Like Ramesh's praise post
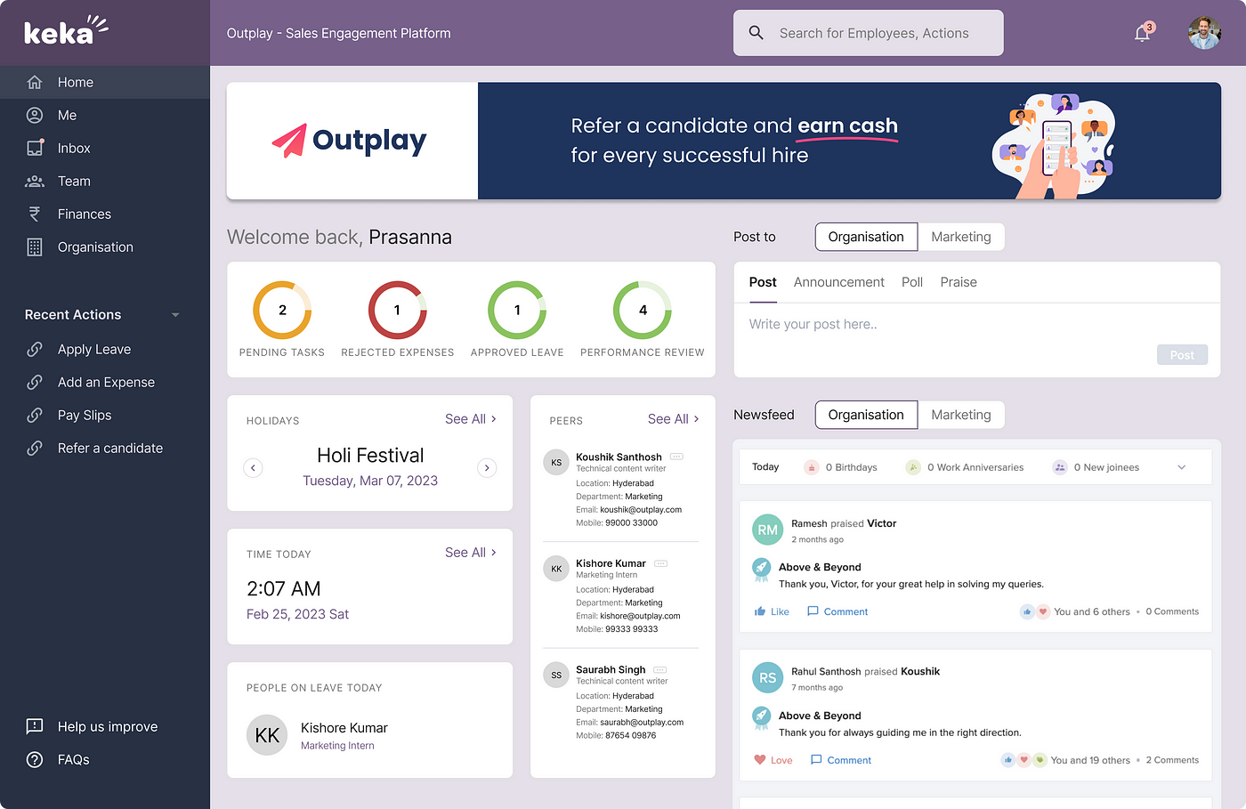Screen dimensions: 1246x809 771,611
